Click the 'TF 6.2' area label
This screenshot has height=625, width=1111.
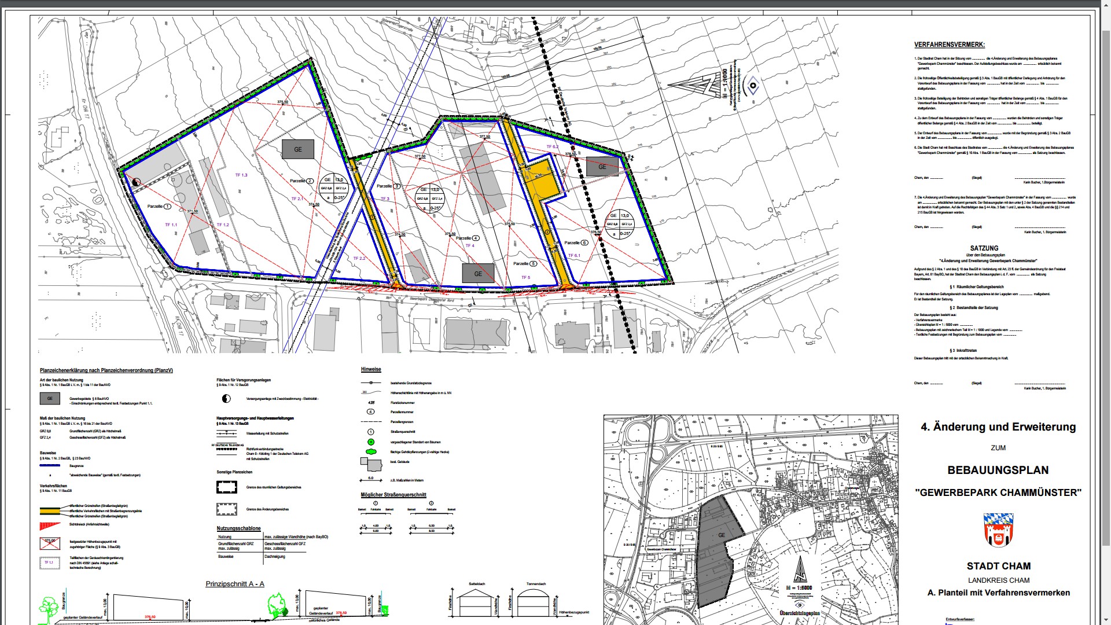tap(553, 147)
